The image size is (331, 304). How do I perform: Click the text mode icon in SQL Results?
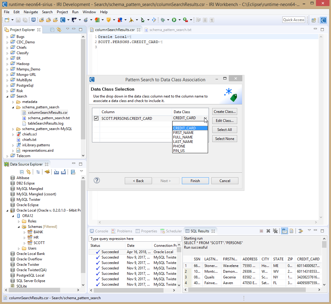coord(292,231)
